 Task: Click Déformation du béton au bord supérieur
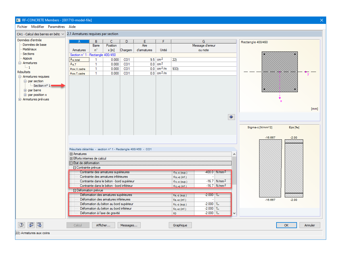(150, 204)
